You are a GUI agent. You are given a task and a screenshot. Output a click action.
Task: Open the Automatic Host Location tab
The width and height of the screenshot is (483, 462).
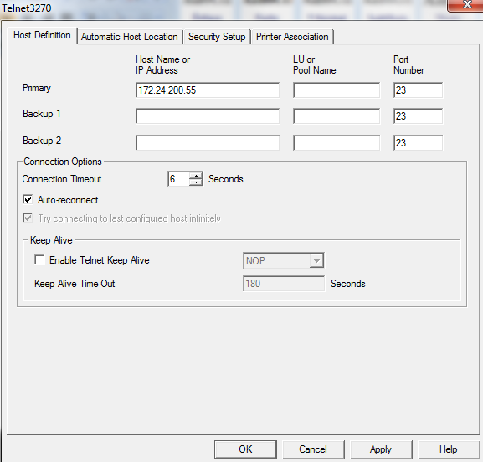130,37
